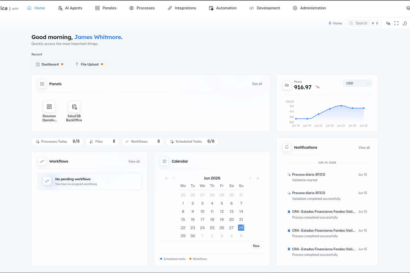The width and height of the screenshot is (410, 273).
Task: Open the Home menu
Action: pos(36,8)
